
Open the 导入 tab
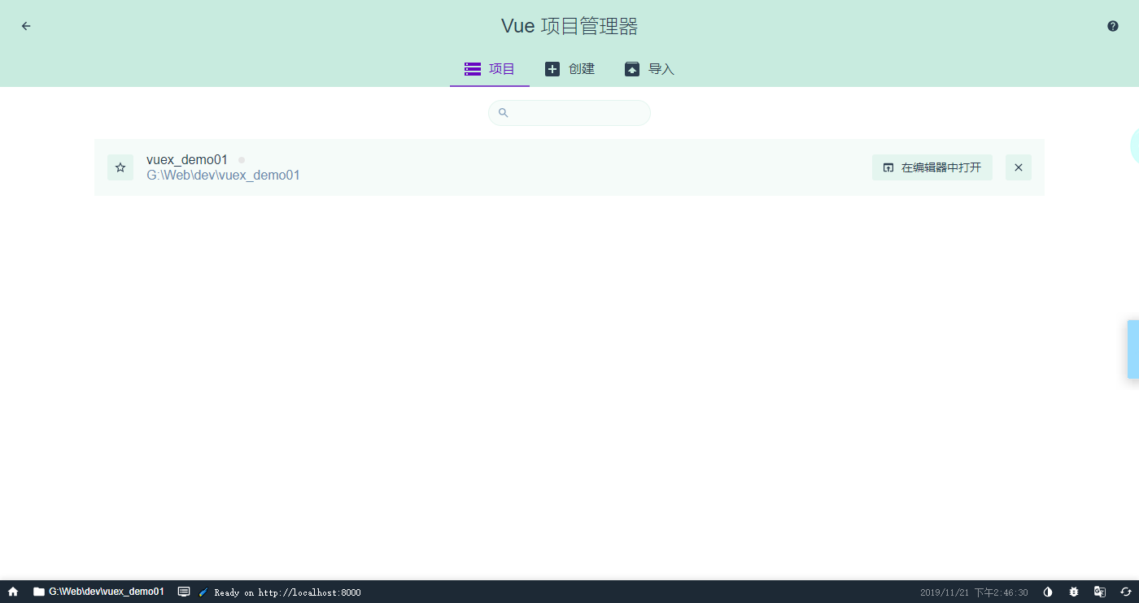[649, 69]
